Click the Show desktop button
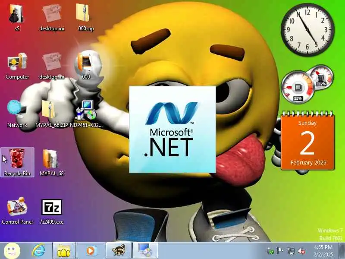The height and width of the screenshot is (259, 345). [342, 251]
